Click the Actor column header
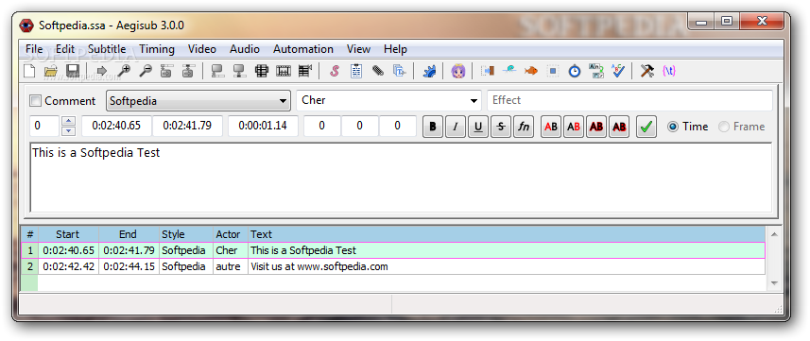 (230, 234)
